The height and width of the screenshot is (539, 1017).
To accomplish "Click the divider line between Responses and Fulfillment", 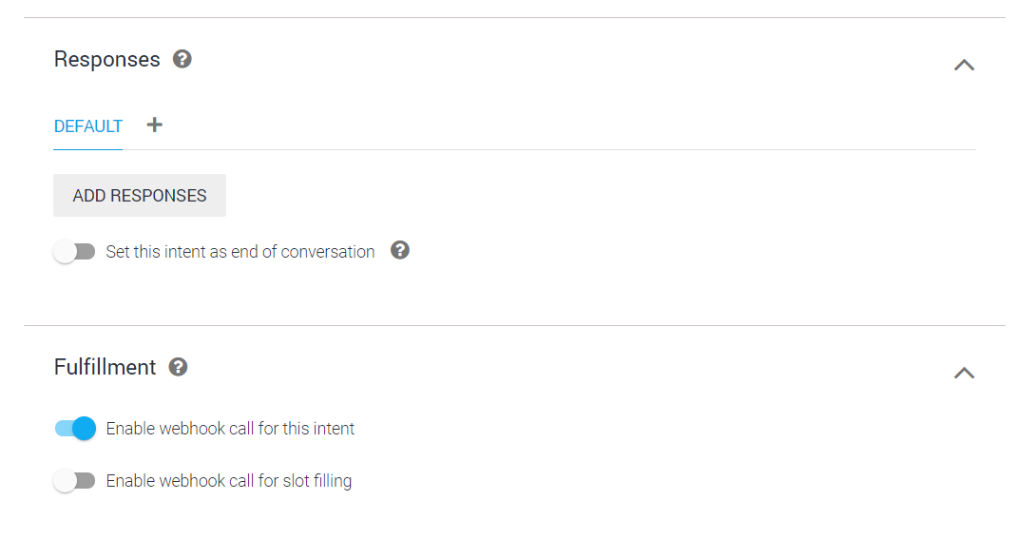I will tap(514, 325).
